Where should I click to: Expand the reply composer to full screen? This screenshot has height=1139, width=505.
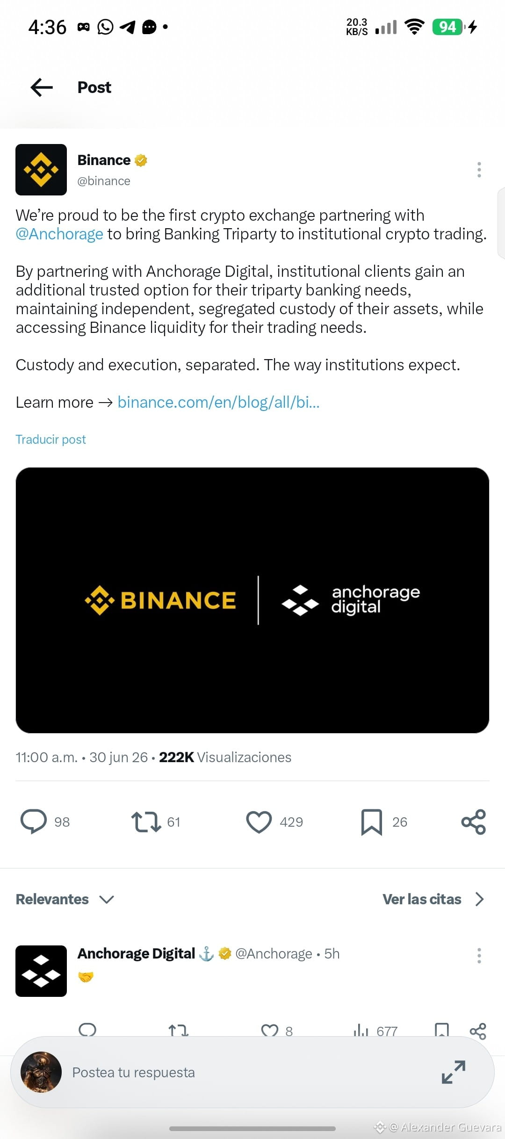point(454,1072)
